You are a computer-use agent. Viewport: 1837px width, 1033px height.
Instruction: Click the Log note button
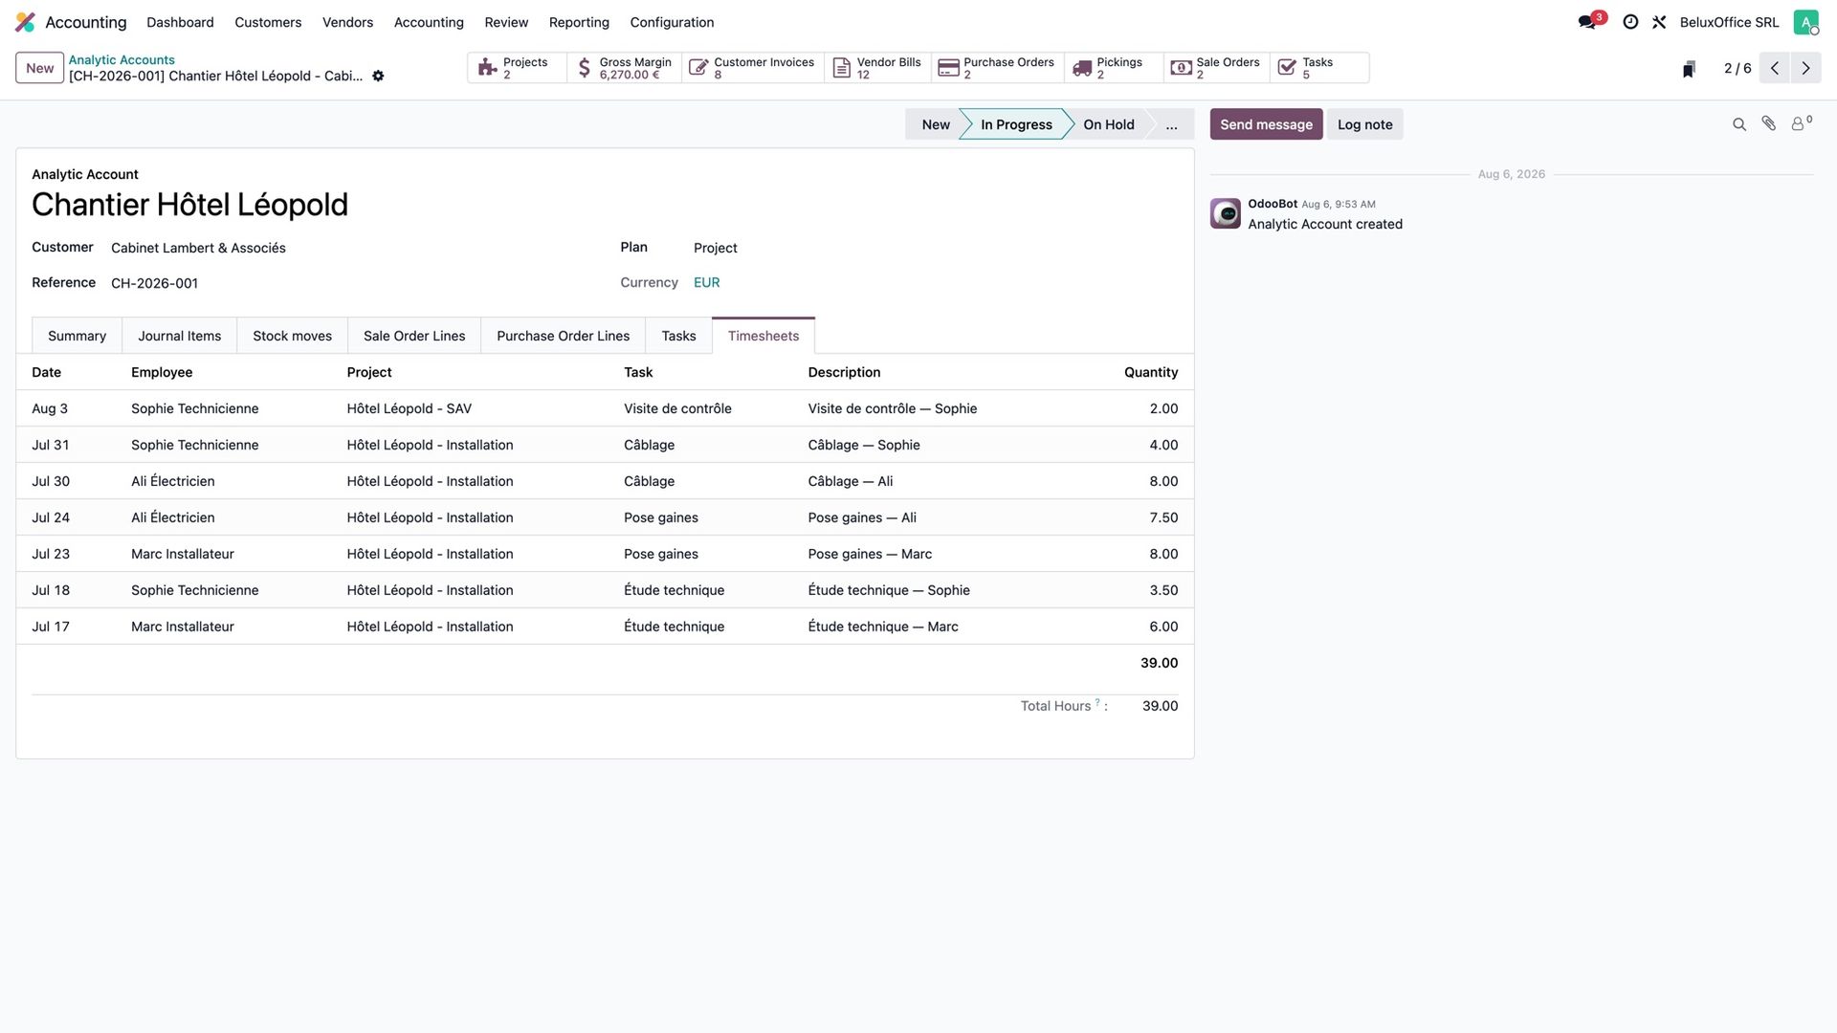click(x=1364, y=124)
